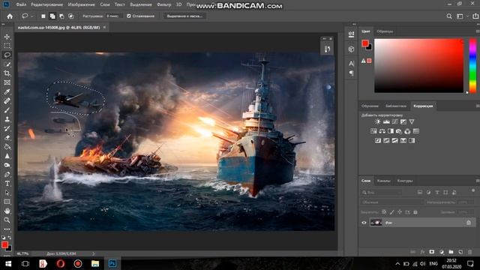Select the Eraser tool
The image size is (480, 270).
[7, 138]
